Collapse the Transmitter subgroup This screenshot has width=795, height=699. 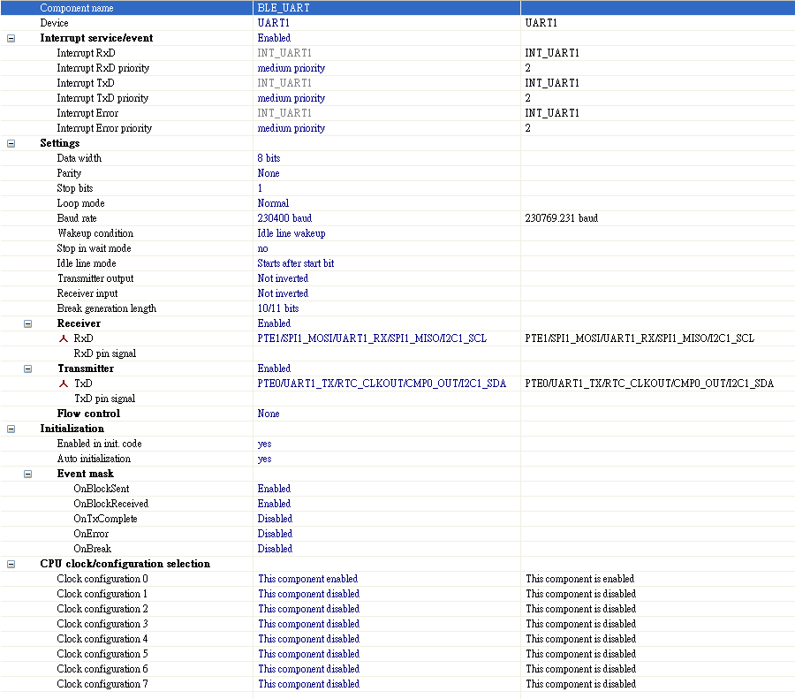28,368
